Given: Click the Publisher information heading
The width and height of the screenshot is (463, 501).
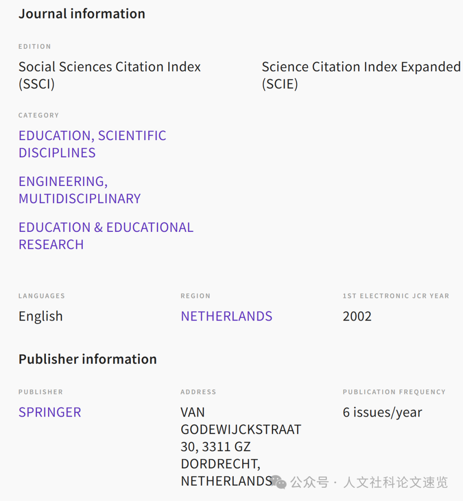Looking at the screenshot, I should (87, 359).
